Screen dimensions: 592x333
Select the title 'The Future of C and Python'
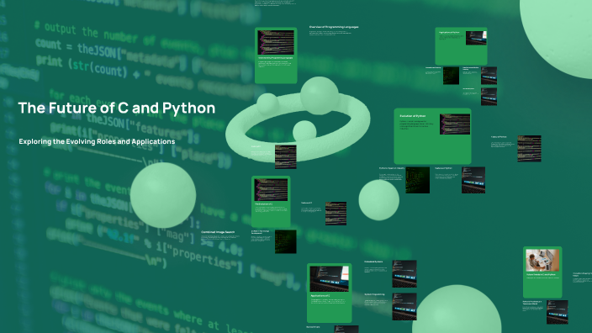(117, 108)
